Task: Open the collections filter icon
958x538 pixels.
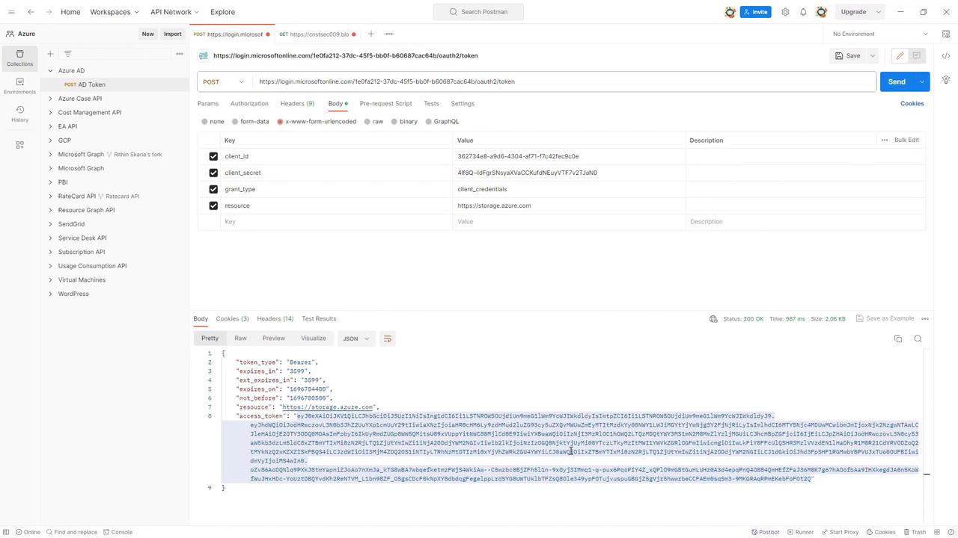Action: point(67,54)
